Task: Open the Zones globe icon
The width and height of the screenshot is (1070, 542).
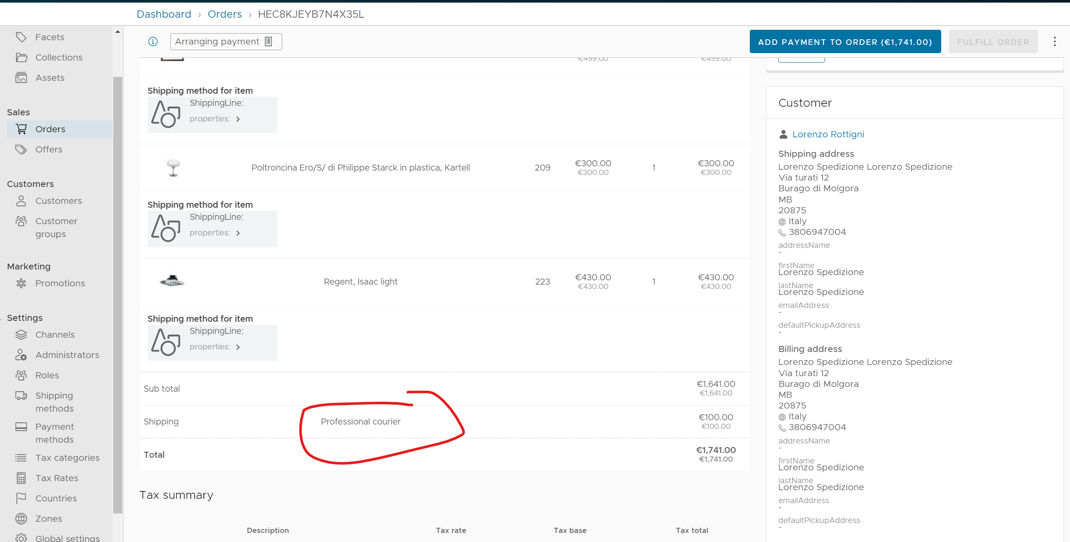Action: point(21,519)
